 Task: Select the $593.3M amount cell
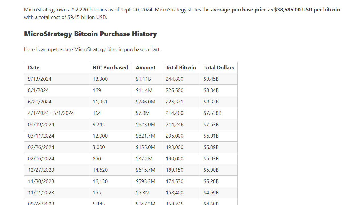click(147, 181)
